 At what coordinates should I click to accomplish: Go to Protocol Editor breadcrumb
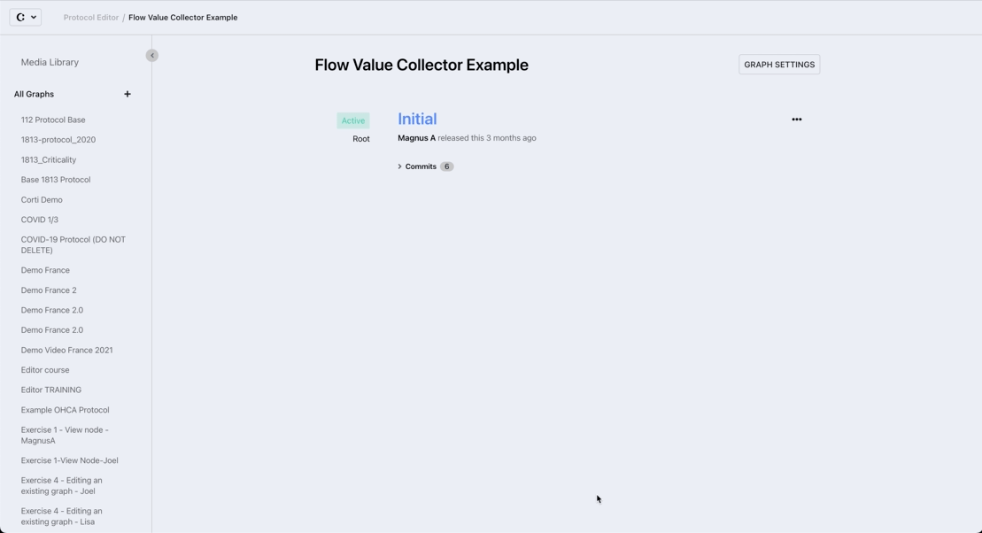point(90,18)
